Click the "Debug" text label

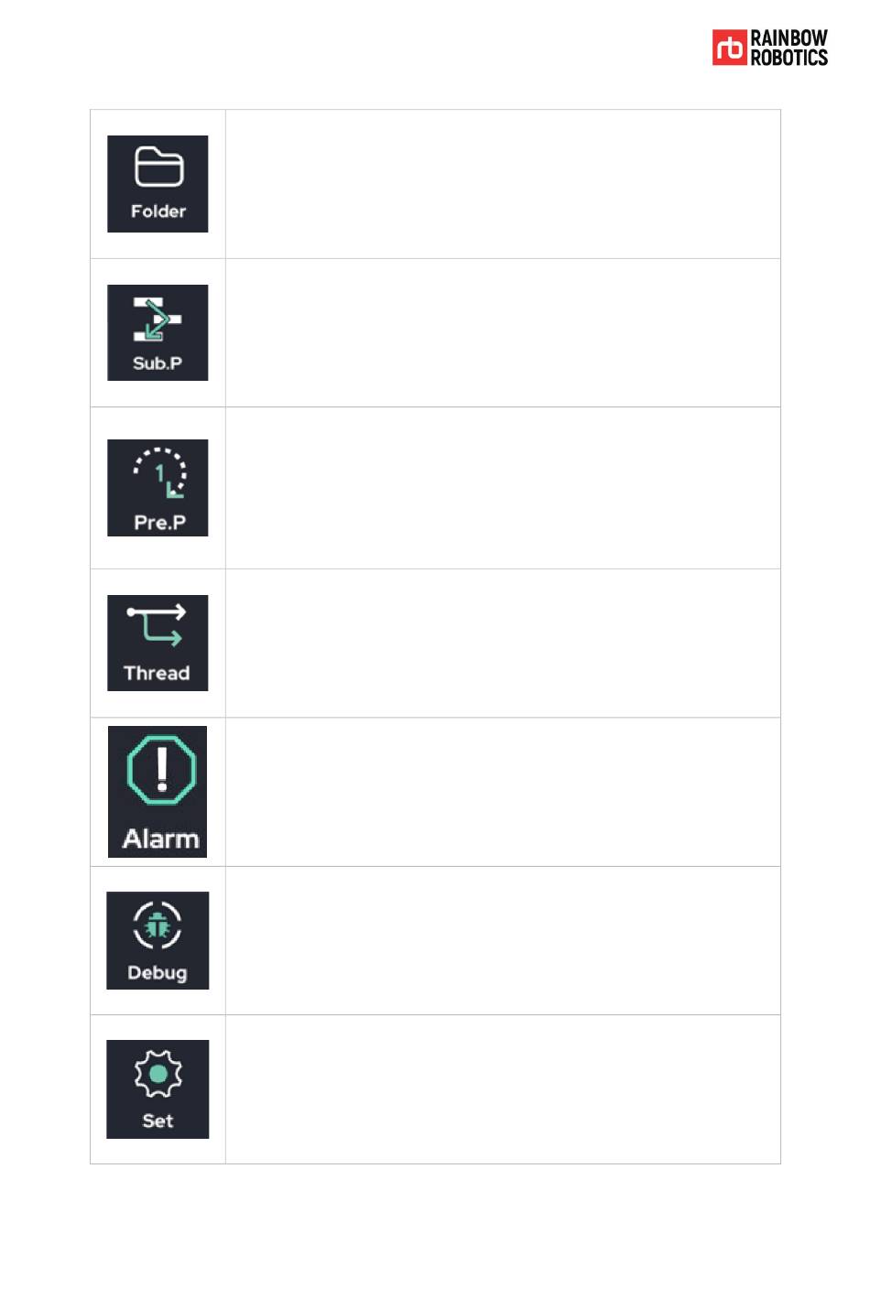(158, 972)
